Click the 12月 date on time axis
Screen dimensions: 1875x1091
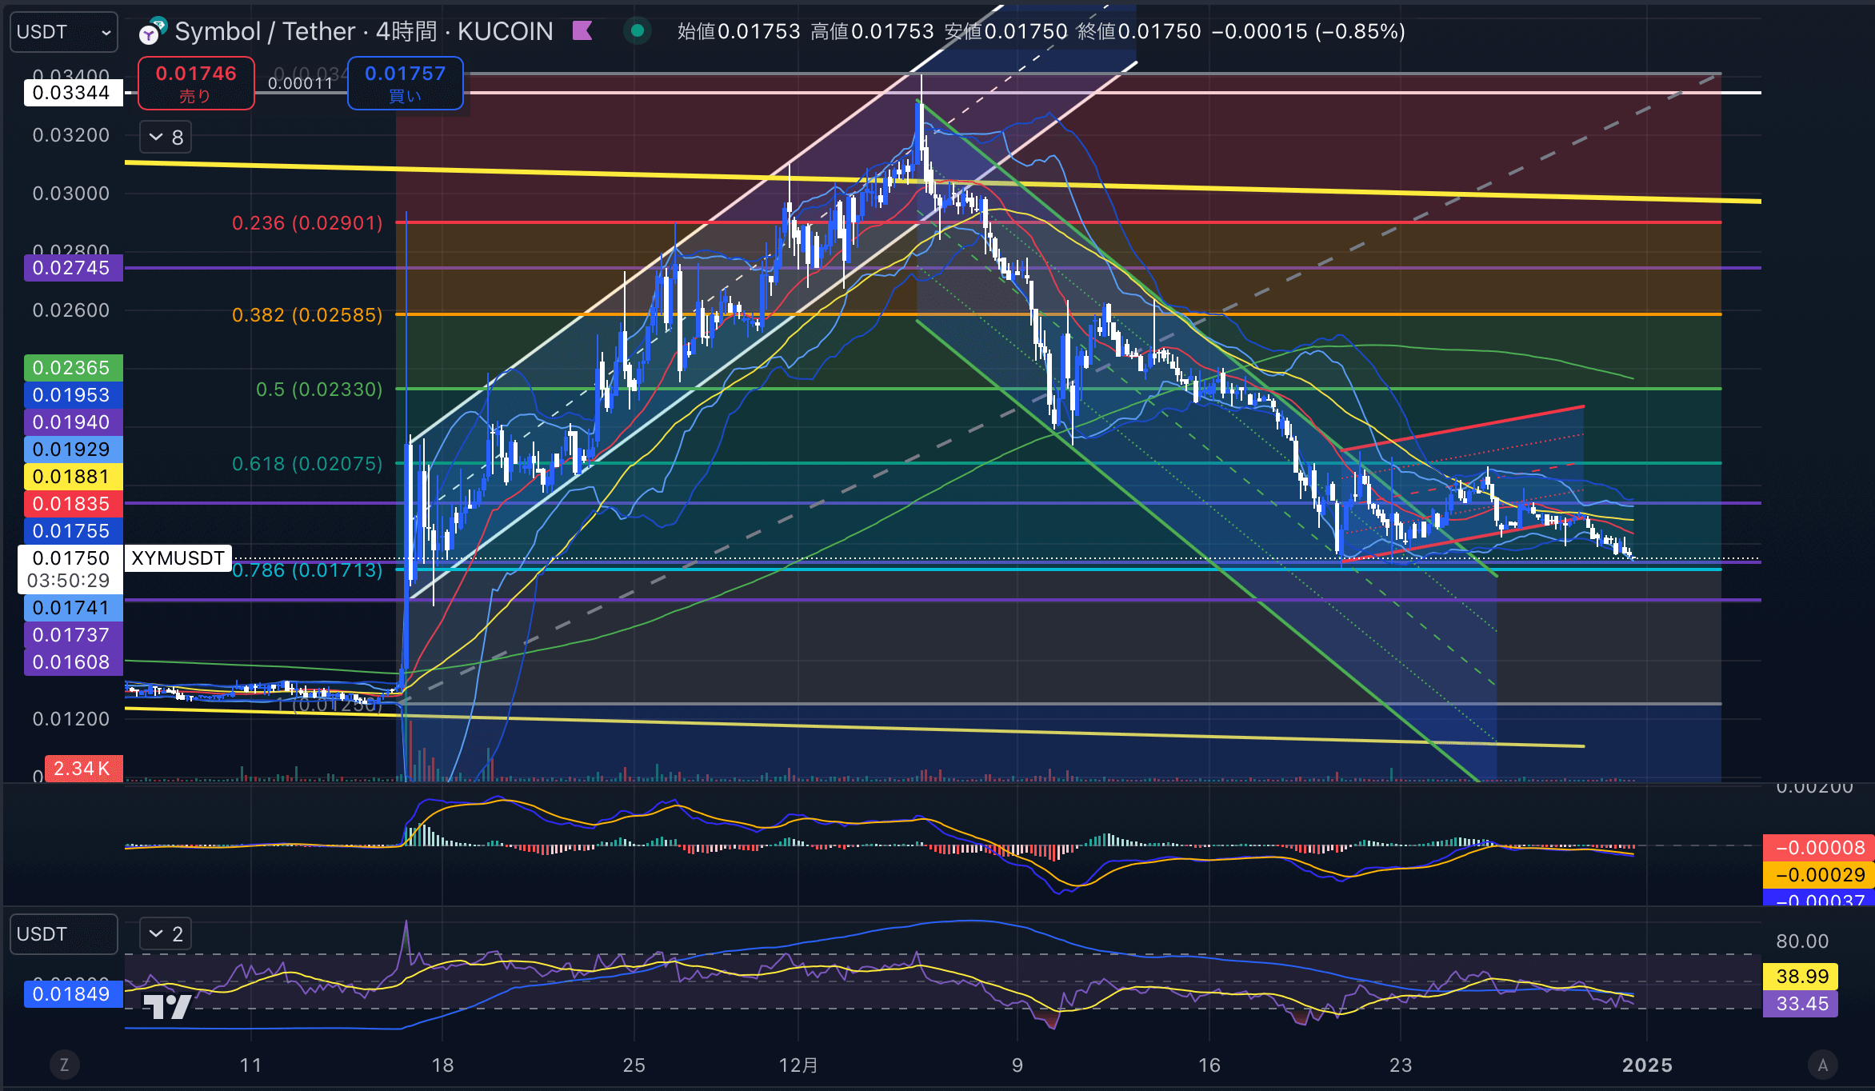[798, 1065]
